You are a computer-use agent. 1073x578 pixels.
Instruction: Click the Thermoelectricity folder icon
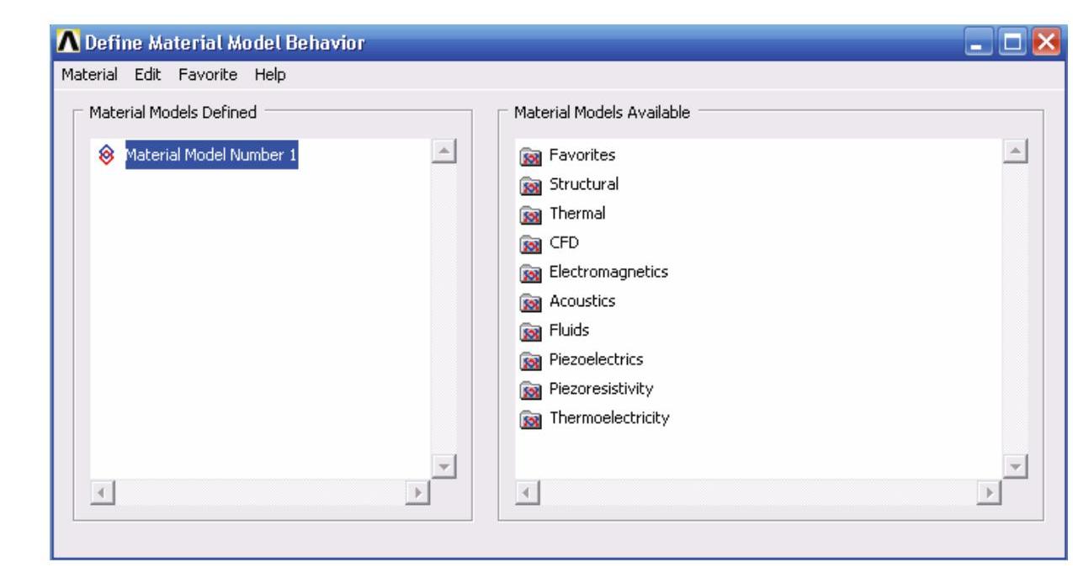pyautogui.click(x=531, y=418)
